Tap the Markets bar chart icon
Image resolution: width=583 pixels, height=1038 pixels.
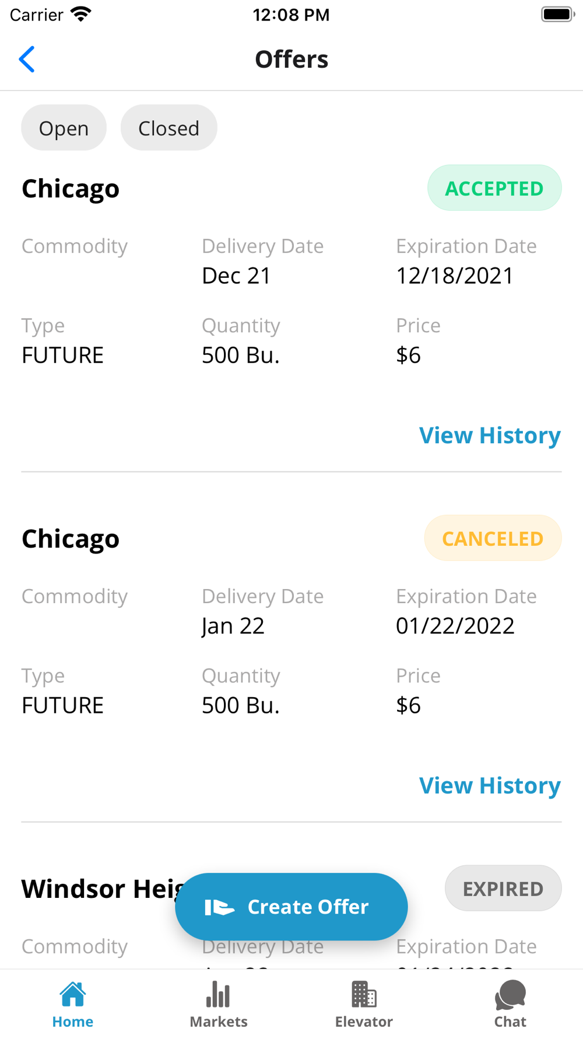click(x=218, y=995)
